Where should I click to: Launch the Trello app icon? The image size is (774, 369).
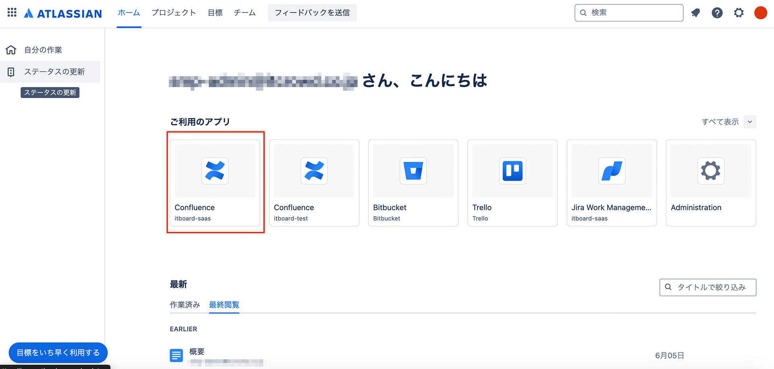pos(512,171)
